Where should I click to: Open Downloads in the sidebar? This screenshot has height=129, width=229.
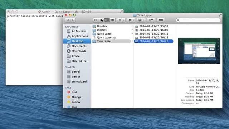77,51
